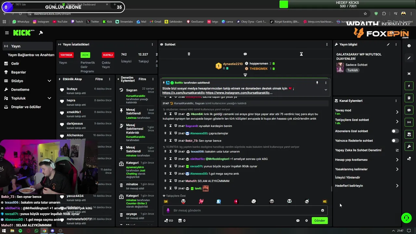Open Hedefleri belirleyin arrow
This screenshot has width=416, height=234.
coord(397,186)
